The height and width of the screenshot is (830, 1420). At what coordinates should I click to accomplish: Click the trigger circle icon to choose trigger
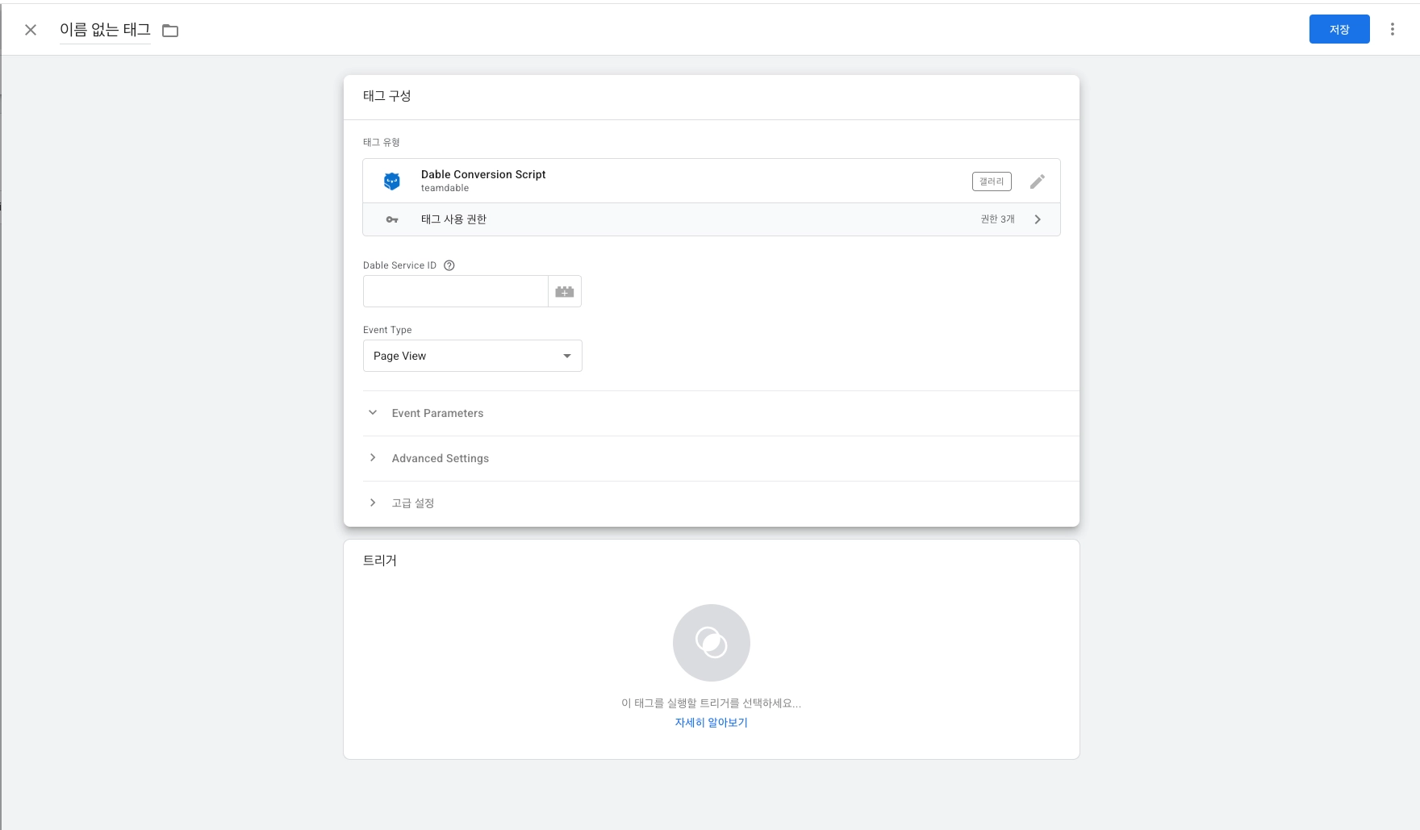[x=712, y=643]
